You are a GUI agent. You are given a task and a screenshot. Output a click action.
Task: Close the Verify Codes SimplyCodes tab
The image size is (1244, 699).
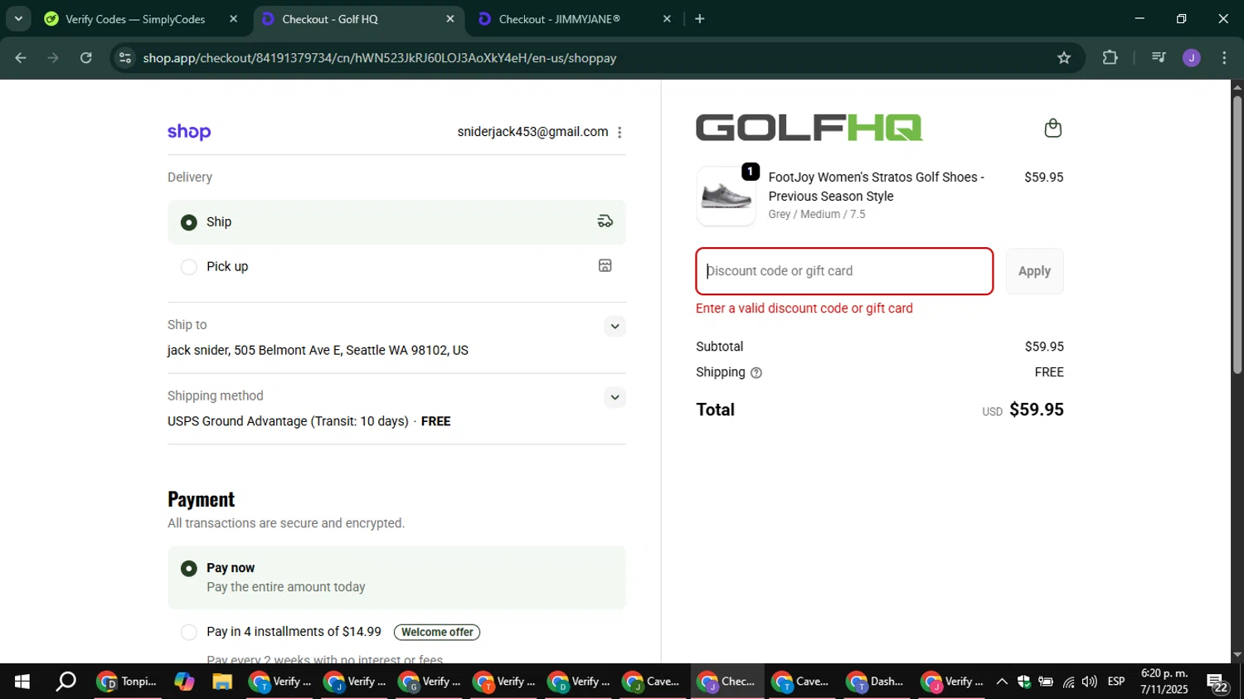[234, 19]
